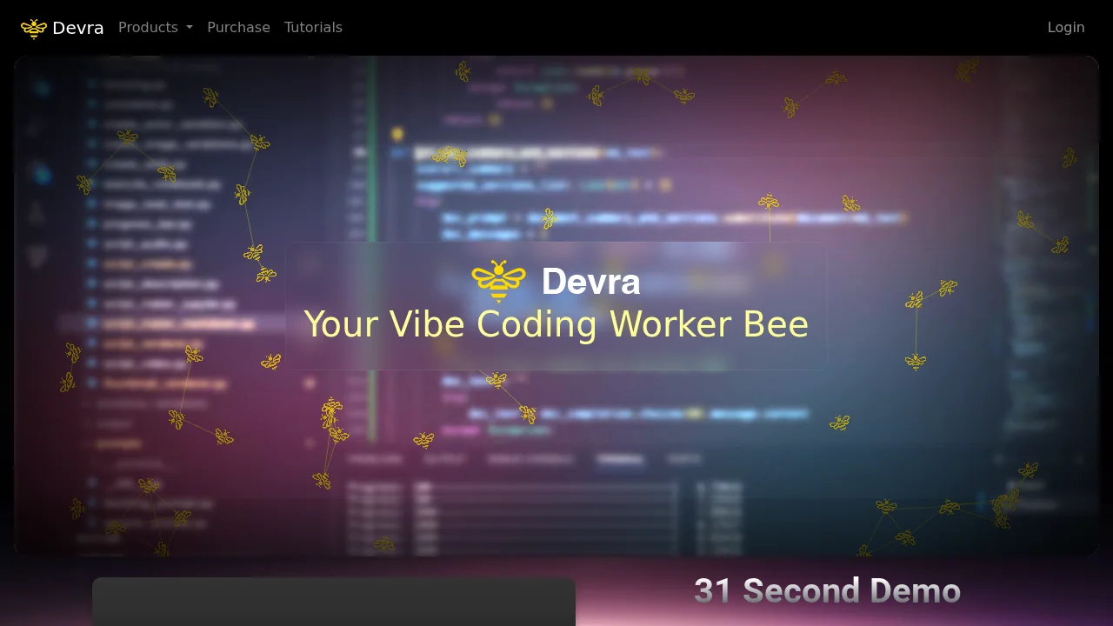The image size is (1113, 626).
Task: Click the blurred yellow lightbulb in code editor
Action: pyautogui.click(x=397, y=135)
